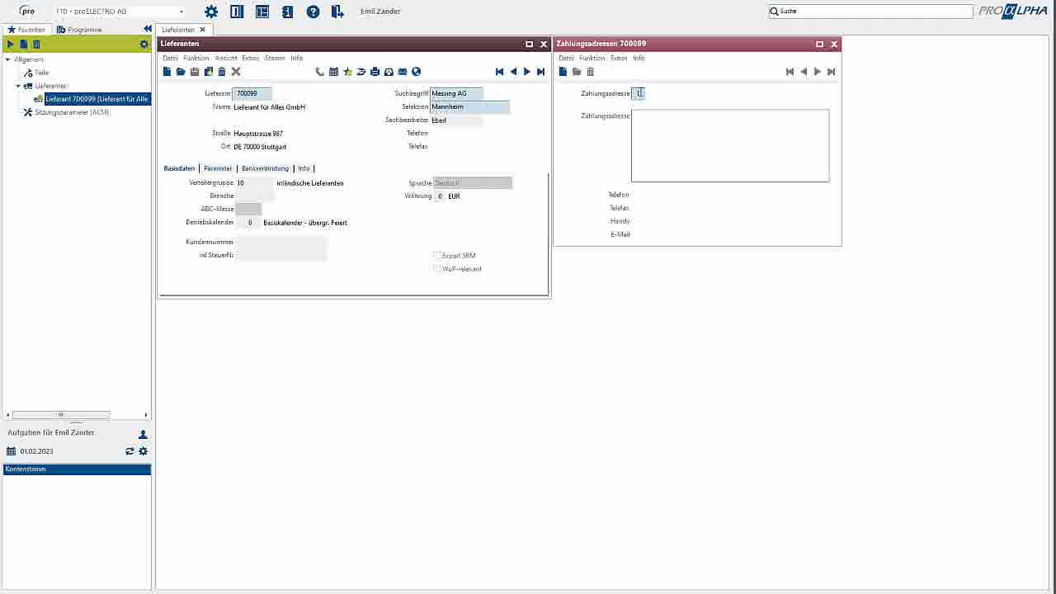Open the info icon in the top bar
Viewport: 1056px width, 594px height.
287,12
